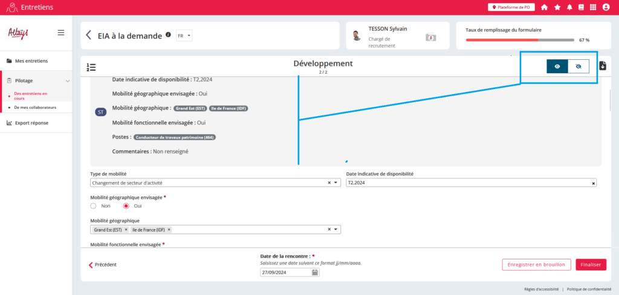Show previous answers with eye toggle
Screen dimensions: 619x295
tap(557, 66)
